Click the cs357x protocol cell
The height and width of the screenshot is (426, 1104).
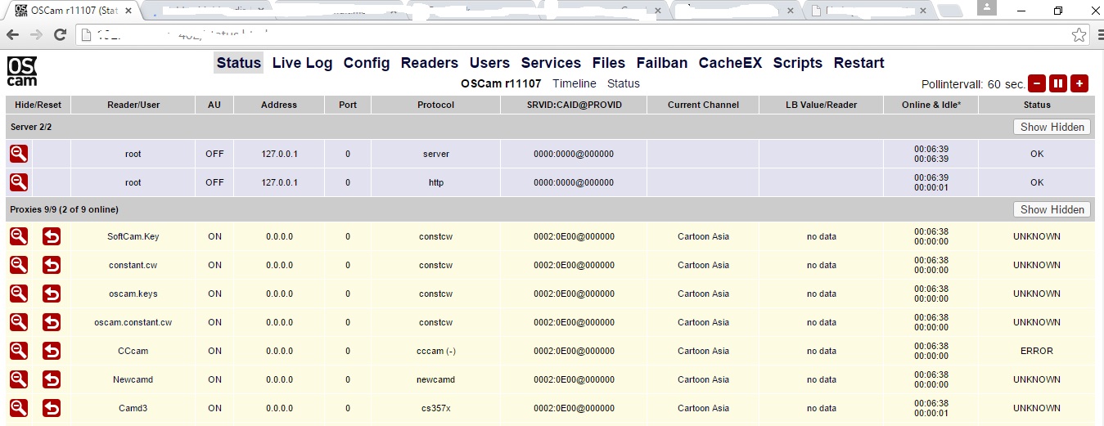point(436,408)
